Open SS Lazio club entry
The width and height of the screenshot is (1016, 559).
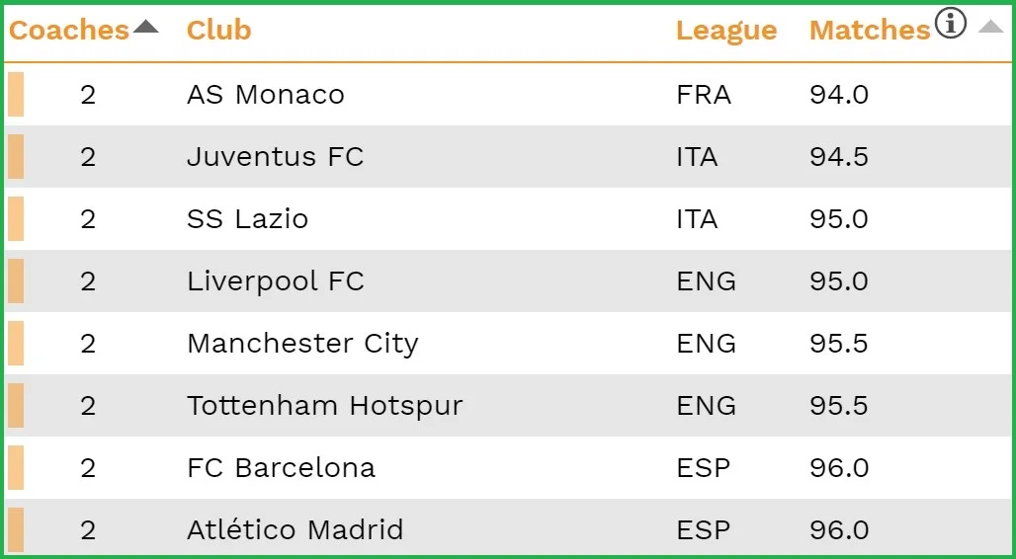click(x=247, y=219)
